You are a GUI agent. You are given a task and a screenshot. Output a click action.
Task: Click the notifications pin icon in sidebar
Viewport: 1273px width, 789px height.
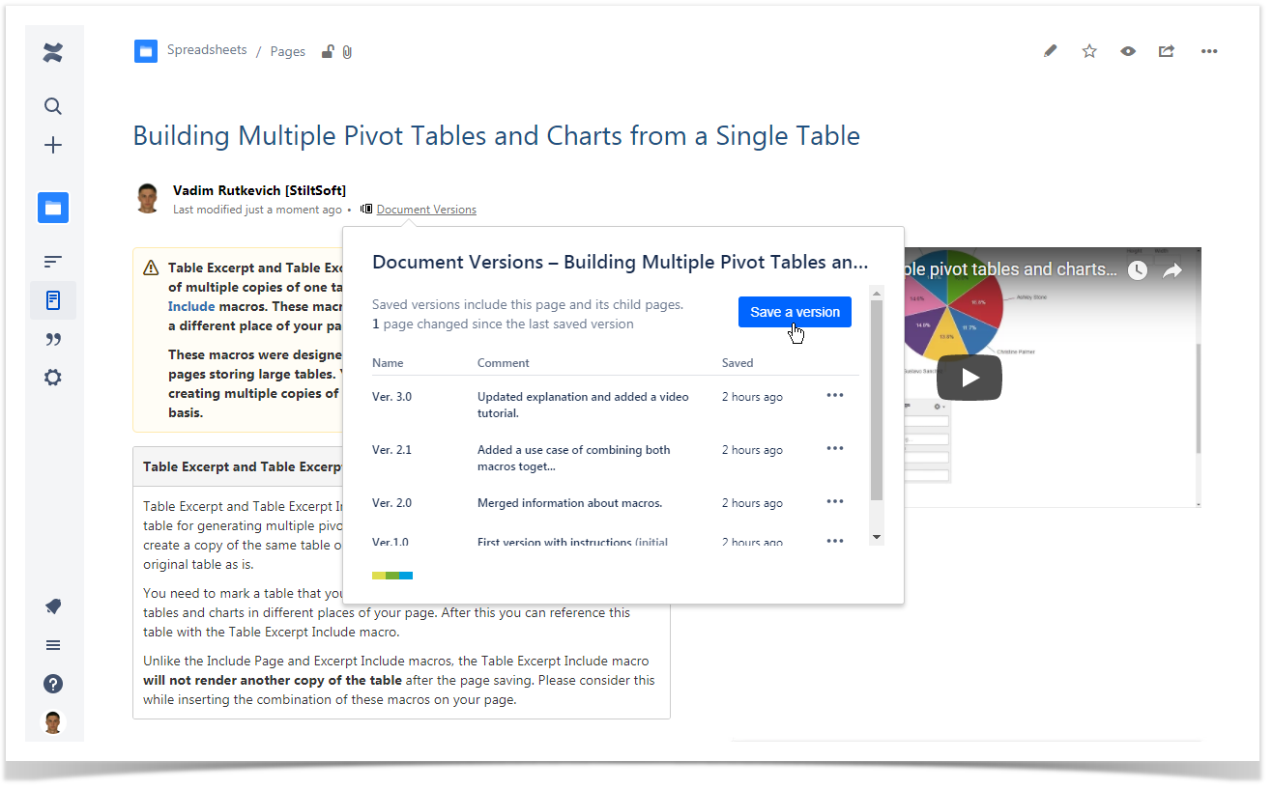coord(53,606)
